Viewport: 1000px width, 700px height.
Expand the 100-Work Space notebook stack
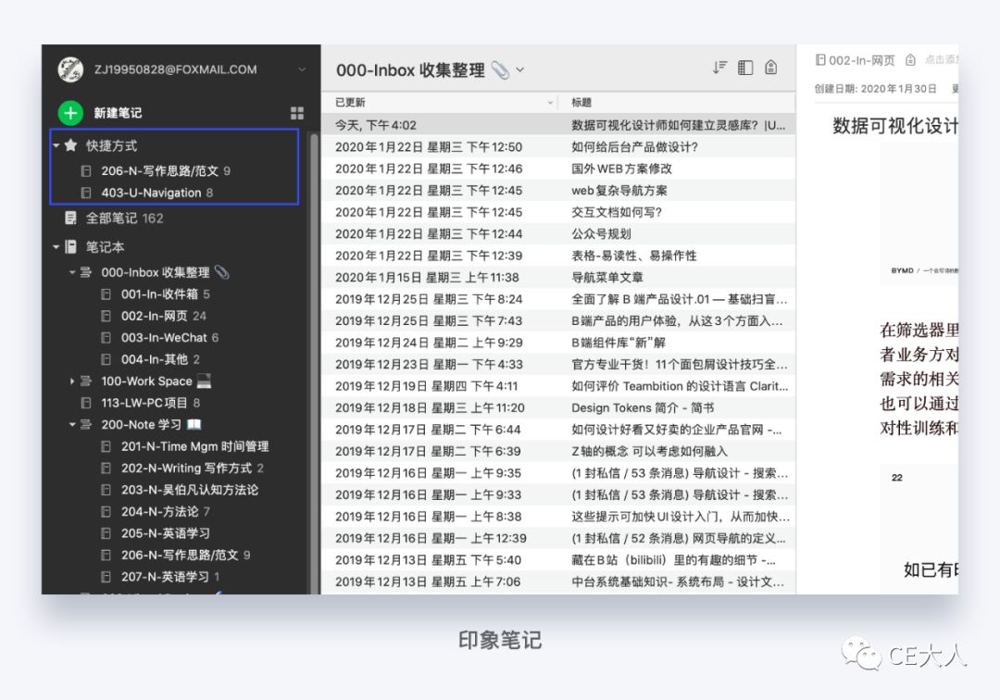click(72, 381)
